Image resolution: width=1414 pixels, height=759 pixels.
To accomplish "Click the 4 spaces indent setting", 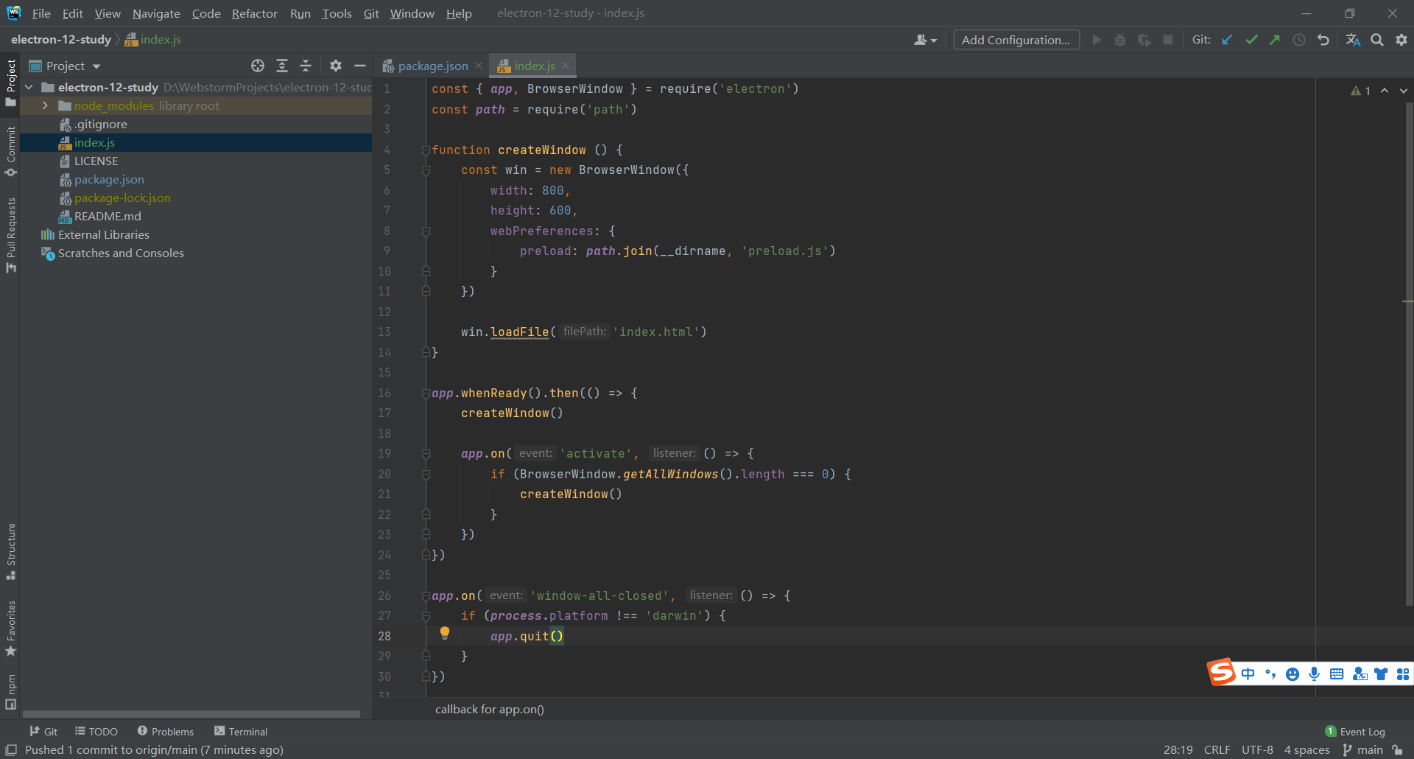I will click(x=1307, y=750).
